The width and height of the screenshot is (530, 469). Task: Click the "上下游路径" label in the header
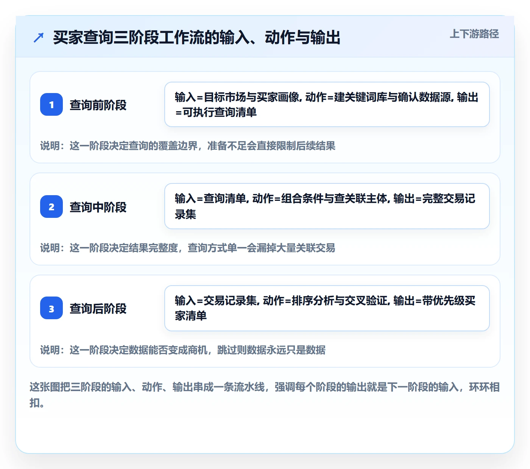click(474, 34)
